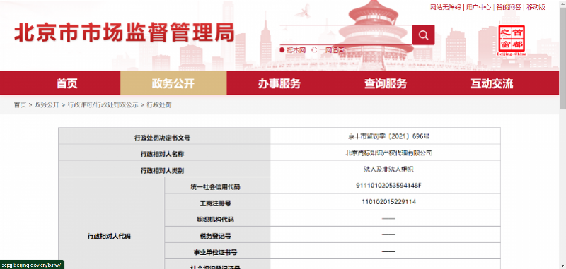Select the 统一社会信用代码 label
Screen dimensions: 566x269
[x=215, y=187]
